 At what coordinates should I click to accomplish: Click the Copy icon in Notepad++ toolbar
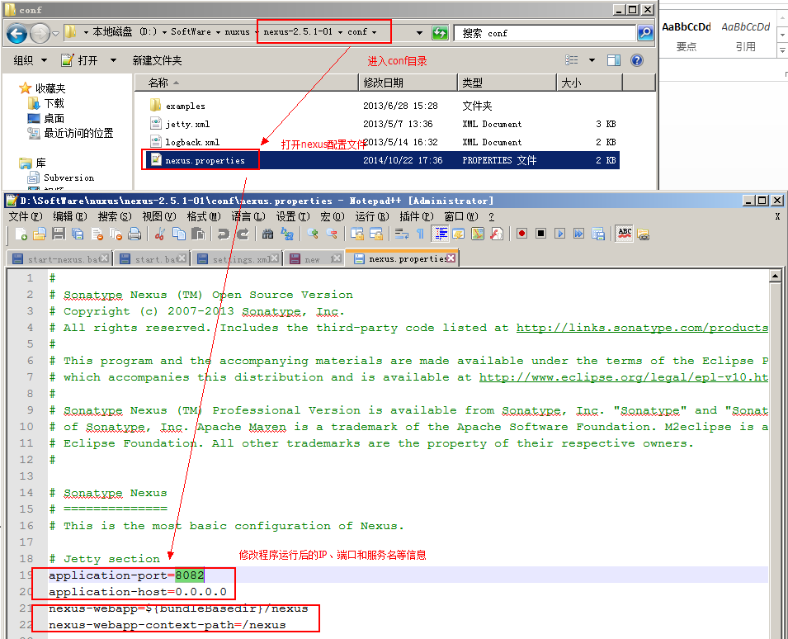179,234
